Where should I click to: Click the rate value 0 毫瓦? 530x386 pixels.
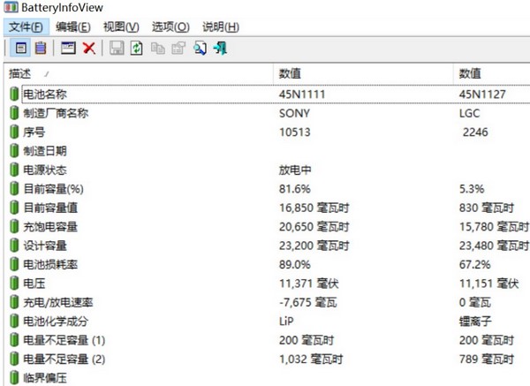(x=475, y=302)
